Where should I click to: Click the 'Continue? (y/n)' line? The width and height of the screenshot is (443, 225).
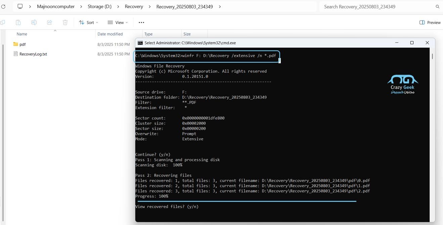click(153, 155)
